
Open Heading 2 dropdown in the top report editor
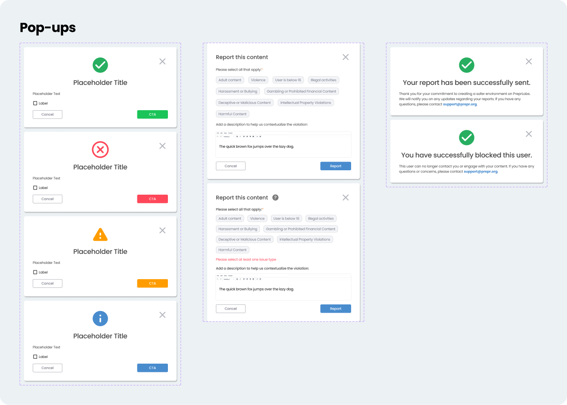228,137
